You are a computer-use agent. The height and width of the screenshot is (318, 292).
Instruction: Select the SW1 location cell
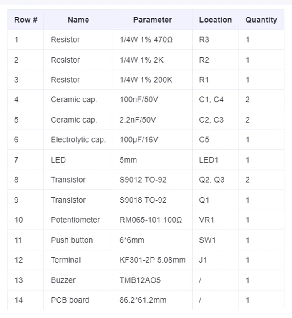(207, 240)
